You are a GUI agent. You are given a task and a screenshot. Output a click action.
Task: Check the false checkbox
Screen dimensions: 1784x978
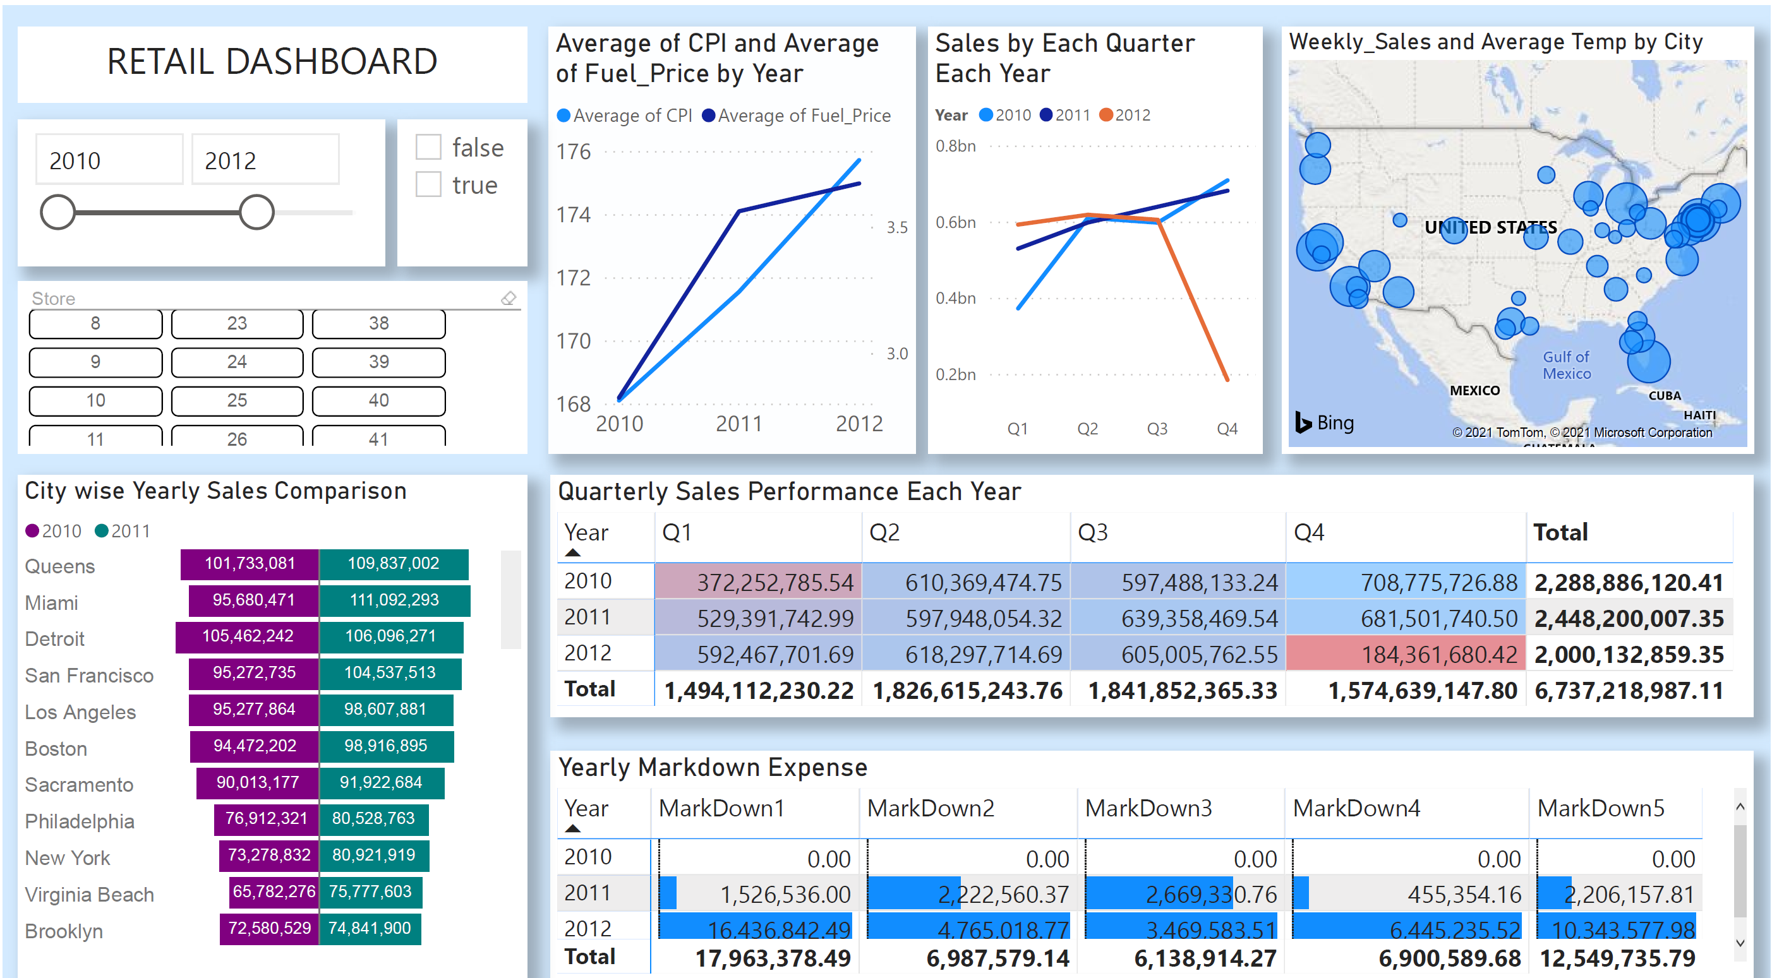click(x=428, y=148)
